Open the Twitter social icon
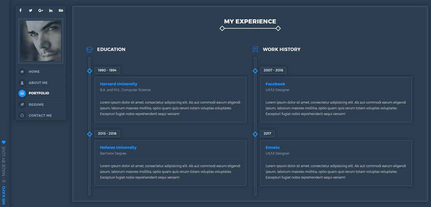Screen dimensions: 431x207 coord(30,11)
